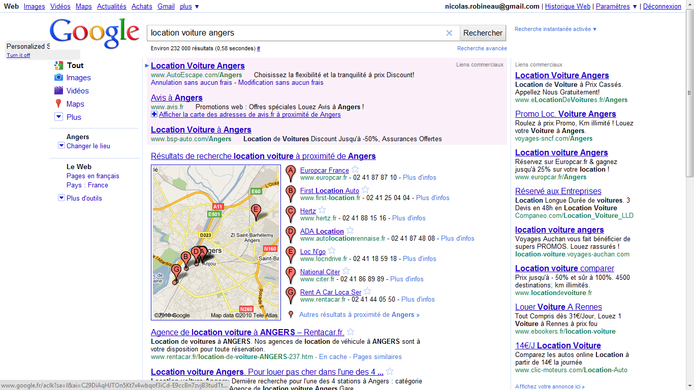Clear search text with the X icon
This screenshot has height=390, width=694.
coord(449,33)
